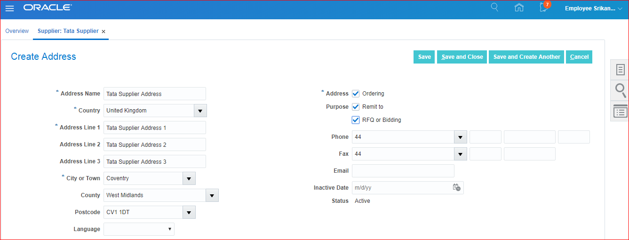
Task: Close the Supplier: Tata Supplier tab
Action: tap(104, 32)
